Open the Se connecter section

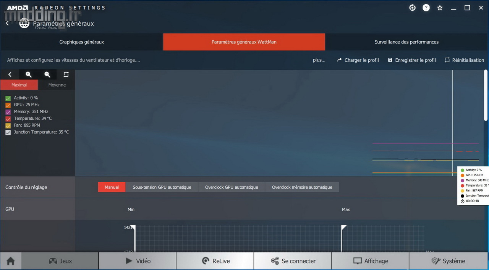(x=293, y=261)
